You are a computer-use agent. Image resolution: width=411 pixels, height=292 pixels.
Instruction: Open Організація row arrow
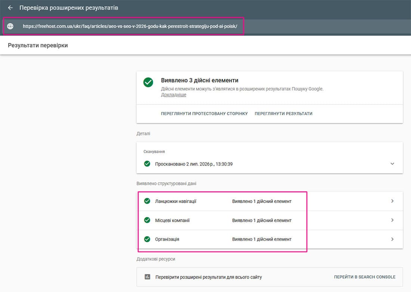(x=392, y=239)
